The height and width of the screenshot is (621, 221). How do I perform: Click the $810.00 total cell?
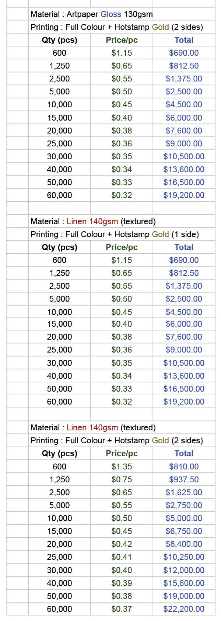(x=184, y=466)
